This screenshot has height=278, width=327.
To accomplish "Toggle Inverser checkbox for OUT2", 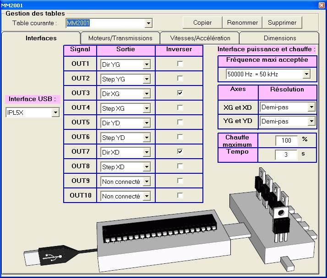I will pos(180,78).
